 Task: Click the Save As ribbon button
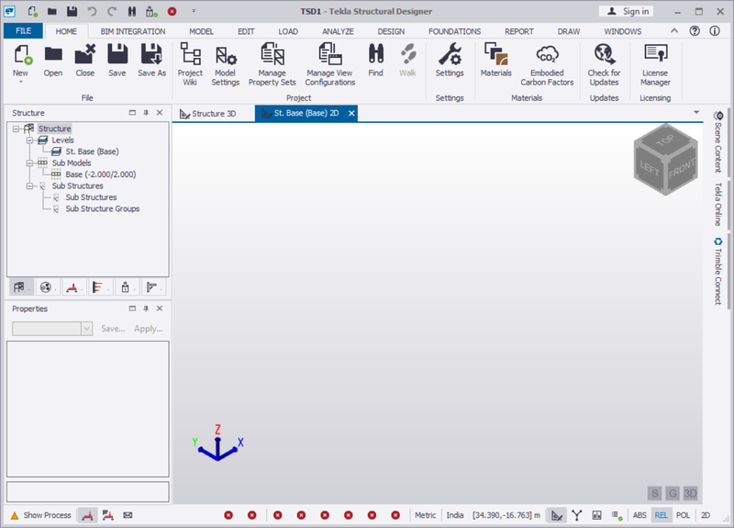[151, 60]
